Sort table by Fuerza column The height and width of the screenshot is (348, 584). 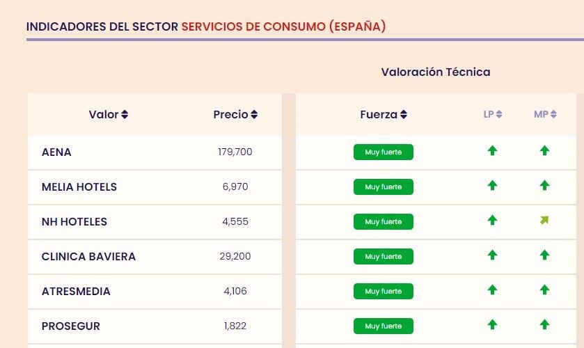click(x=384, y=115)
